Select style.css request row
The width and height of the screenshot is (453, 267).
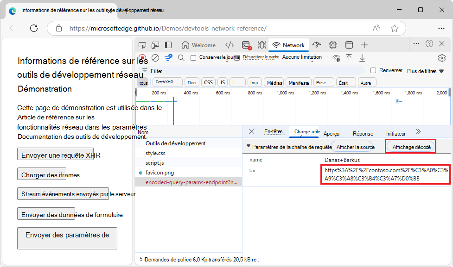pyautogui.click(x=188, y=153)
